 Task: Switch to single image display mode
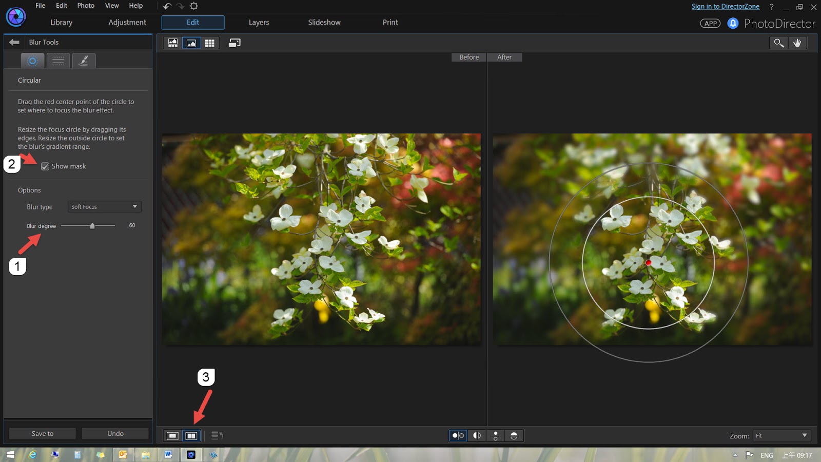pyautogui.click(x=172, y=435)
